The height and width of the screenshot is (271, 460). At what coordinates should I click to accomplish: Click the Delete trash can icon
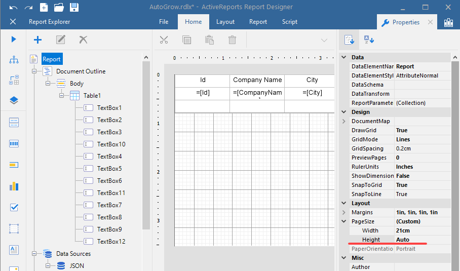[232, 40]
